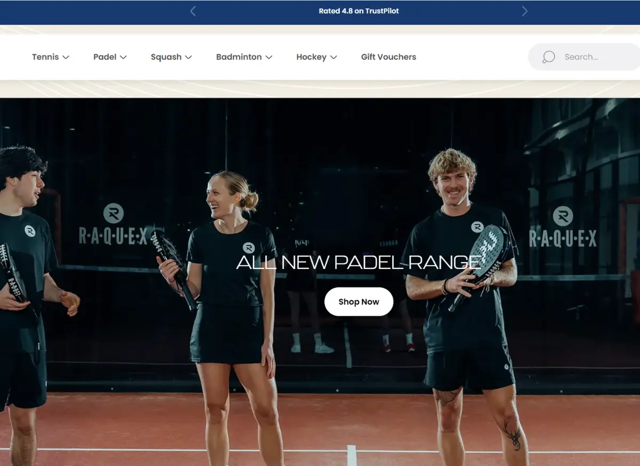Select the Padel menu label
This screenshot has width=640, height=466.
tap(105, 57)
